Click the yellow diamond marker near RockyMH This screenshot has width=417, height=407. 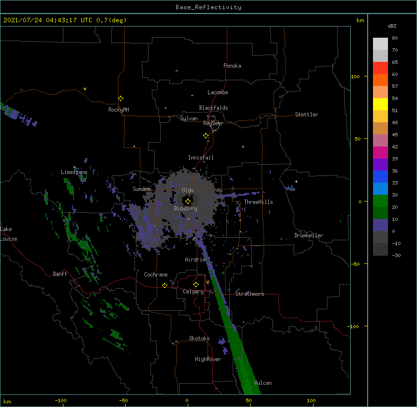[121, 99]
